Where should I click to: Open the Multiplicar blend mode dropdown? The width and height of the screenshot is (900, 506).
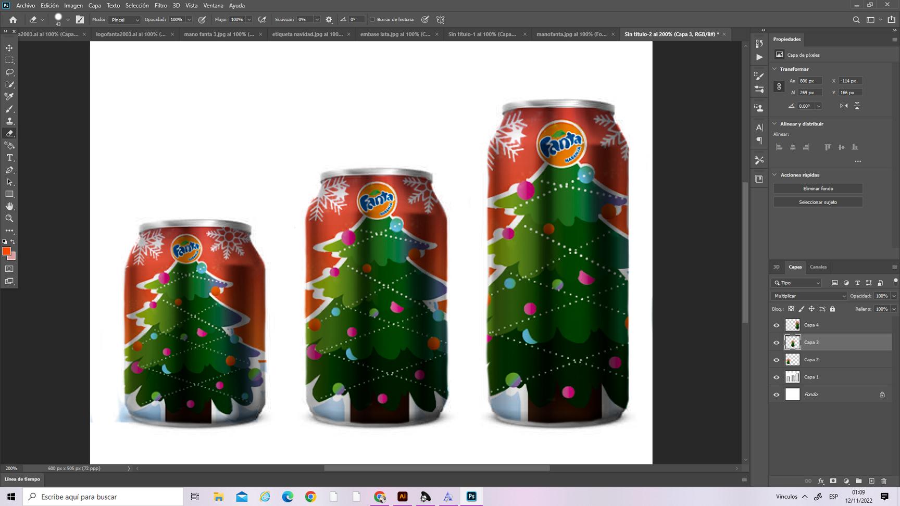(809, 296)
